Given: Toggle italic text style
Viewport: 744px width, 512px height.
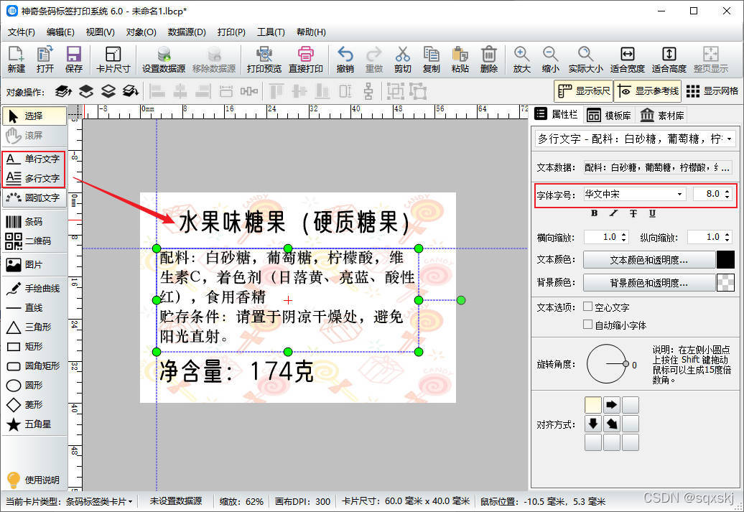Looking at the screenshot, I should click(x=614, y=213).
